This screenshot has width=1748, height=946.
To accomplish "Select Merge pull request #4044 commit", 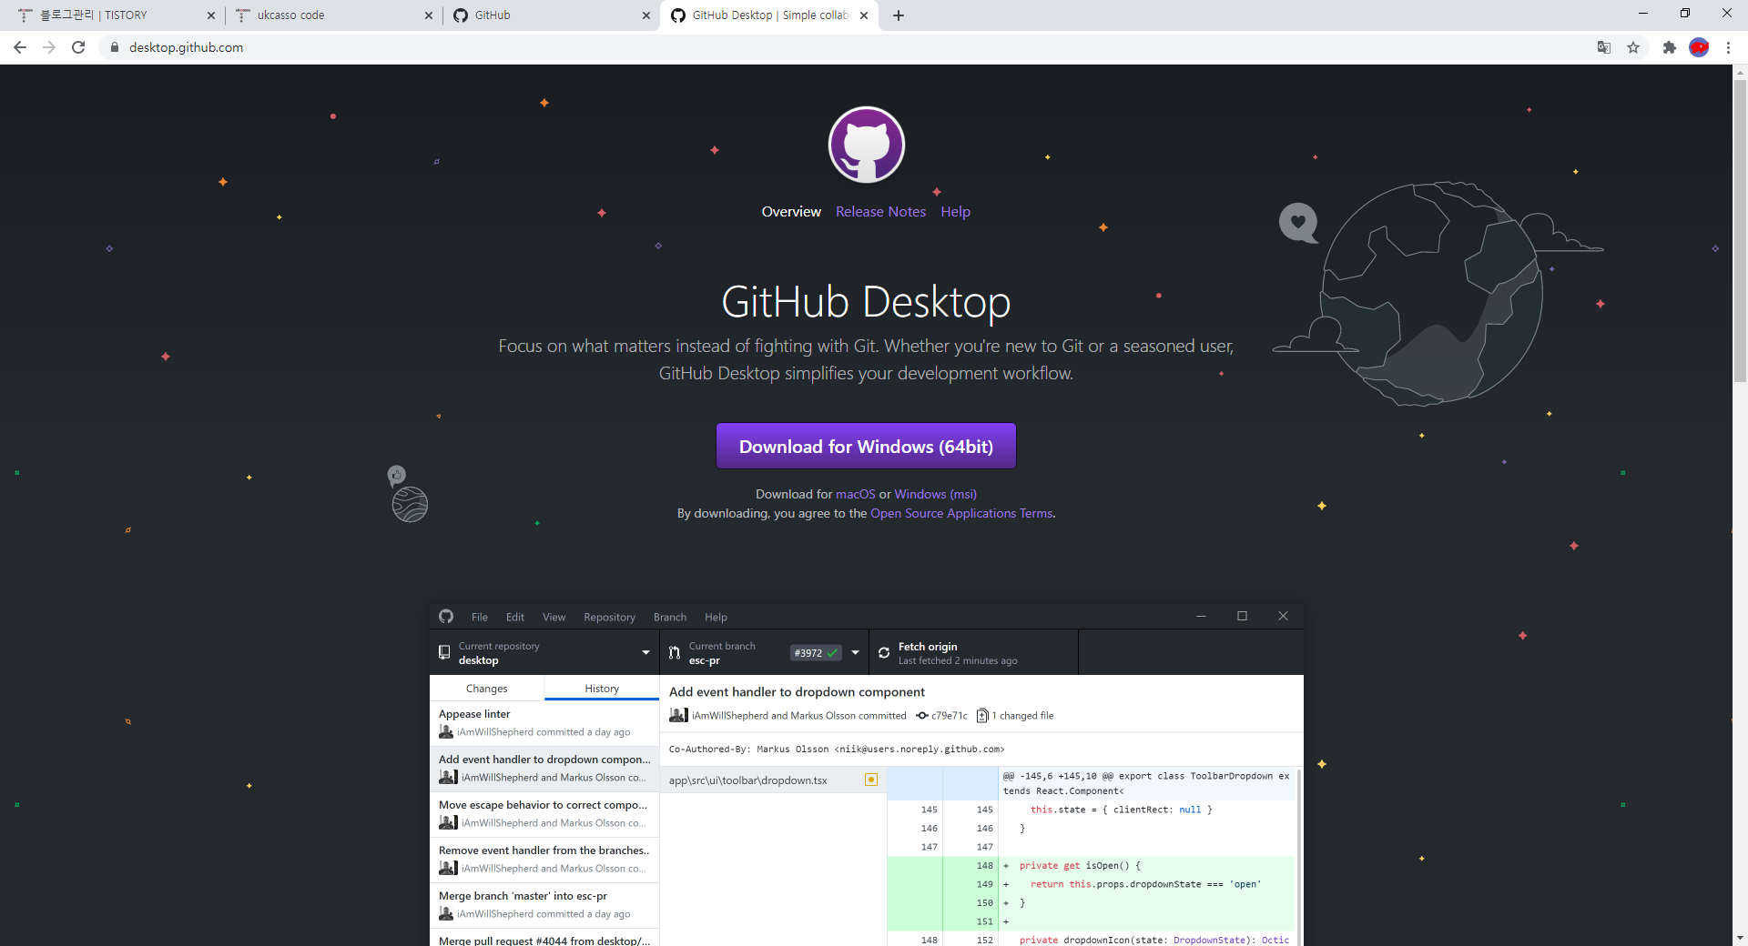I will 544,938.
